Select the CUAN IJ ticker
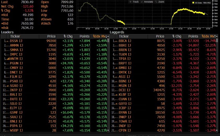 pyautogui.click(x=125, y=99)
